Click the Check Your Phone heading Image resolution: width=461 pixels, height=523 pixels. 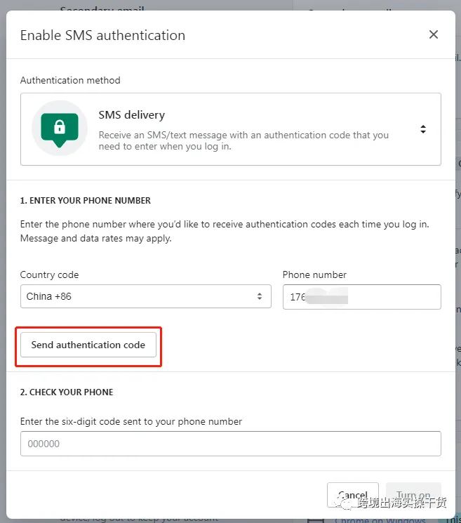click(67, 392)
